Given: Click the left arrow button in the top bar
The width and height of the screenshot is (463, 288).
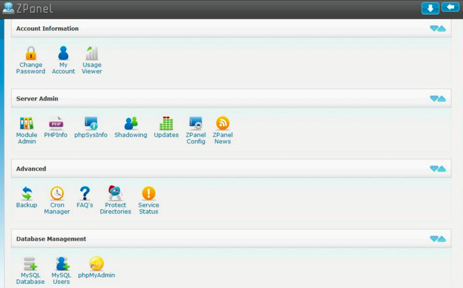Looking at the screenshot, I should coord(450,7).
